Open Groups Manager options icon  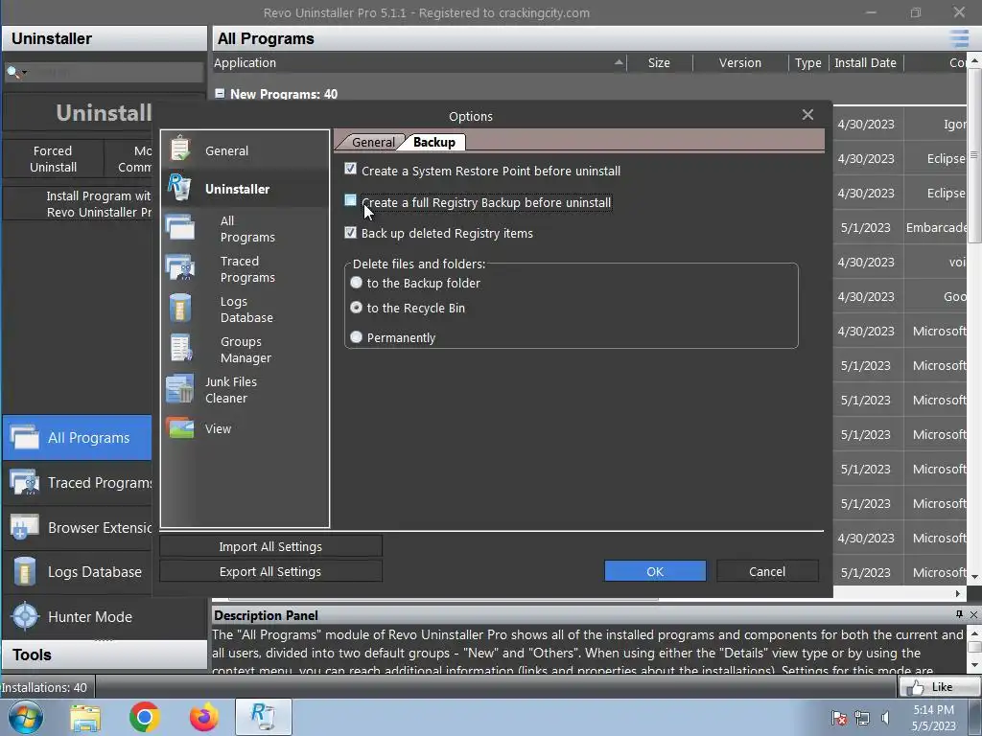pos(181,348)
